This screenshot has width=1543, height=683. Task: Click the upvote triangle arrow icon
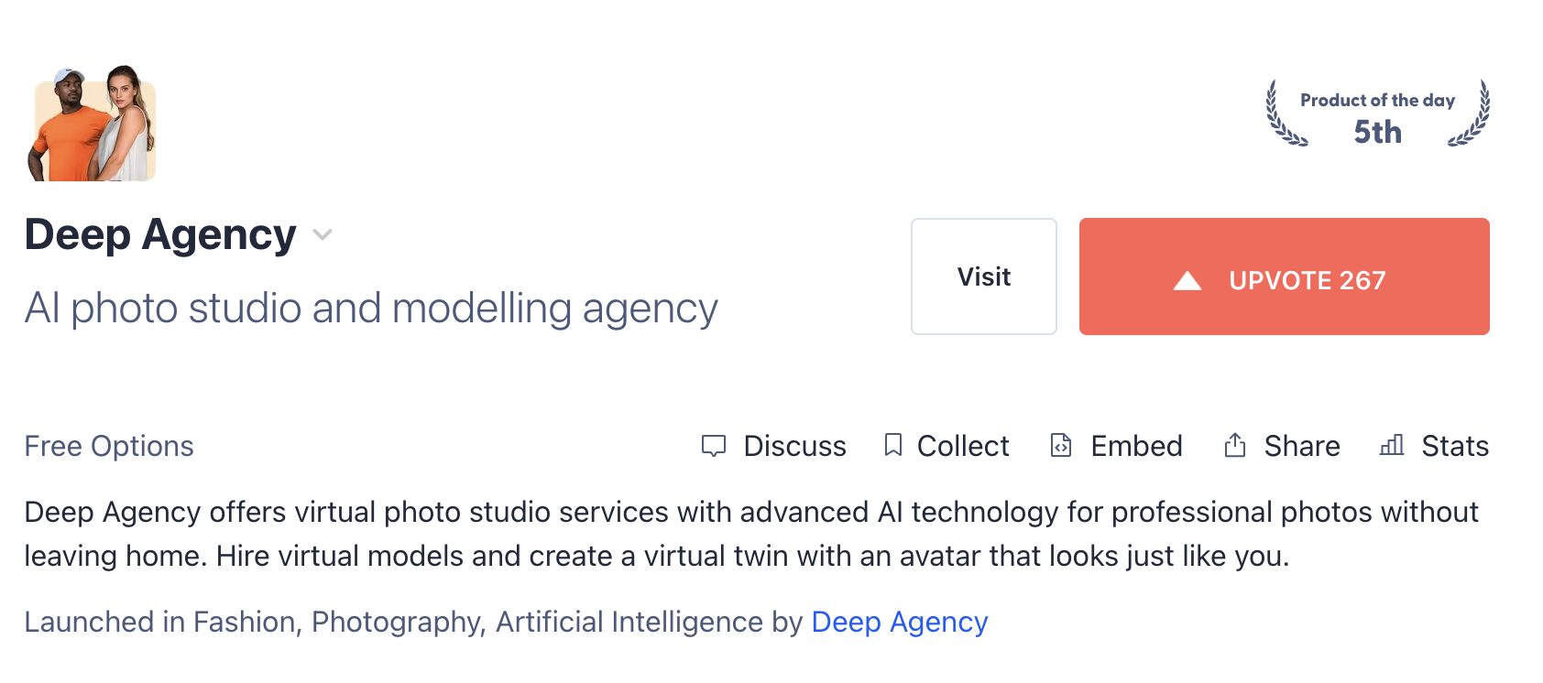[1187, 280]
